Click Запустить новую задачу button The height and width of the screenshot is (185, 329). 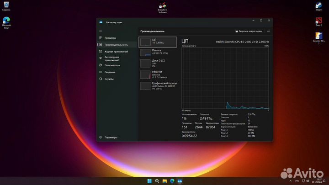point(249,31)
